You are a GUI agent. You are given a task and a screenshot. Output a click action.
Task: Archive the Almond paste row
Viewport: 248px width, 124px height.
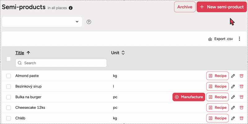(241, 76)
